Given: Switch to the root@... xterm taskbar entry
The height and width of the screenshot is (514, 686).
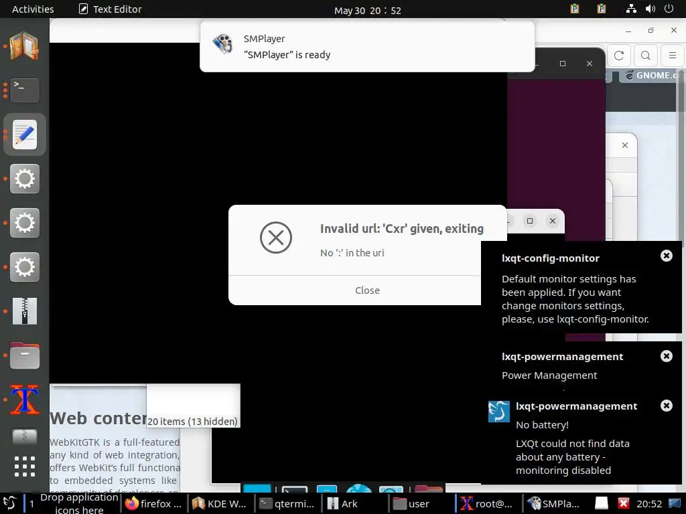Looking at the screenshot, I should pyautogui.click(x=488, y=503).
